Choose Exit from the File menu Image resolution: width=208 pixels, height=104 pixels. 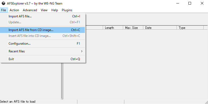coord(42,59)
